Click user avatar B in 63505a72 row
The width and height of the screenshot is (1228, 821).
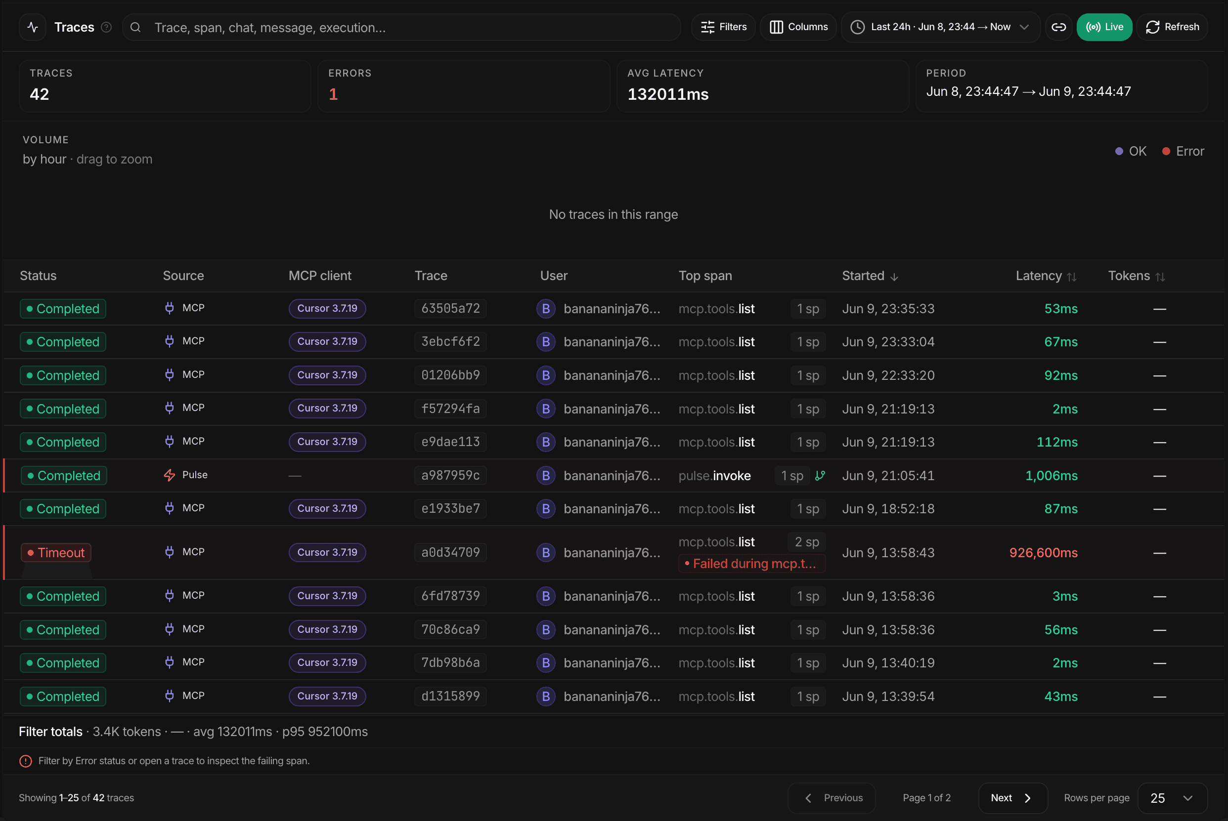click(x=546, y=309)
